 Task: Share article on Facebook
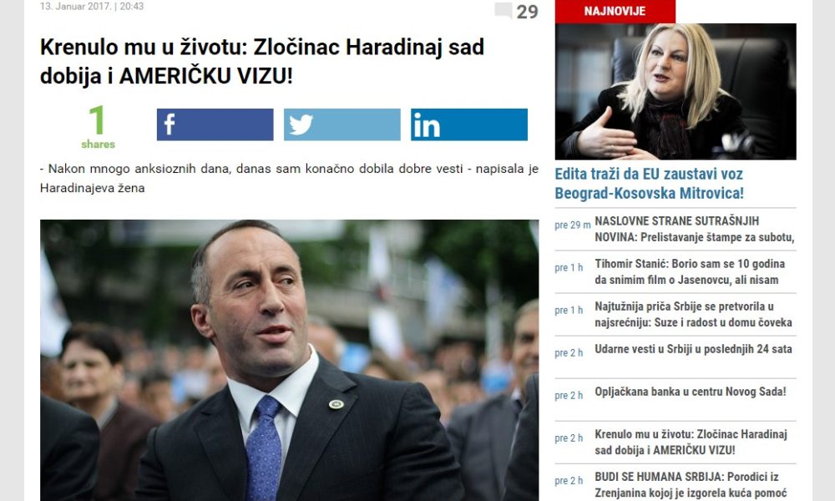click(x=215, y=124)
